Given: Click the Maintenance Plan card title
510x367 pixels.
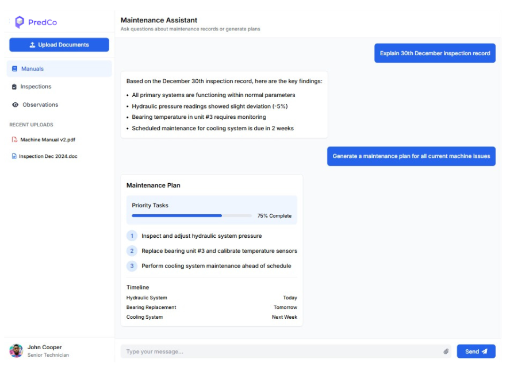Looking at the screenshot, I should tap(153, 186).
